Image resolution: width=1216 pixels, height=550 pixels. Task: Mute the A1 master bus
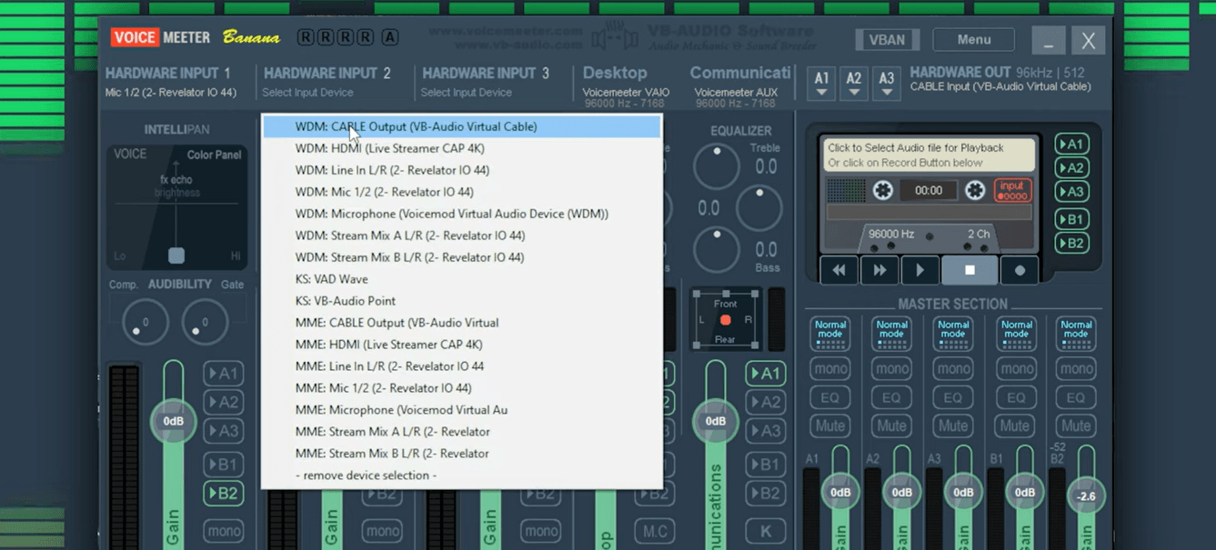(x=830, y=425)
